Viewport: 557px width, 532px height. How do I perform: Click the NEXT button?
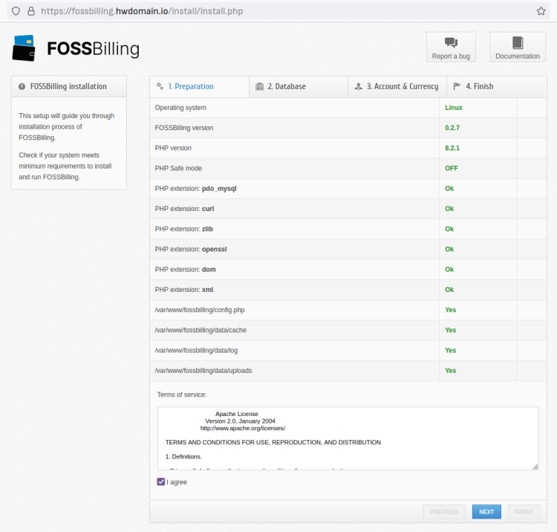pyautogui.click(x=486, y=512)
